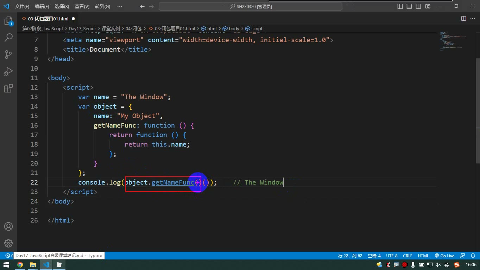Select the 03-闭包题目01.html editor tab
480x270 pixels.
49,19
